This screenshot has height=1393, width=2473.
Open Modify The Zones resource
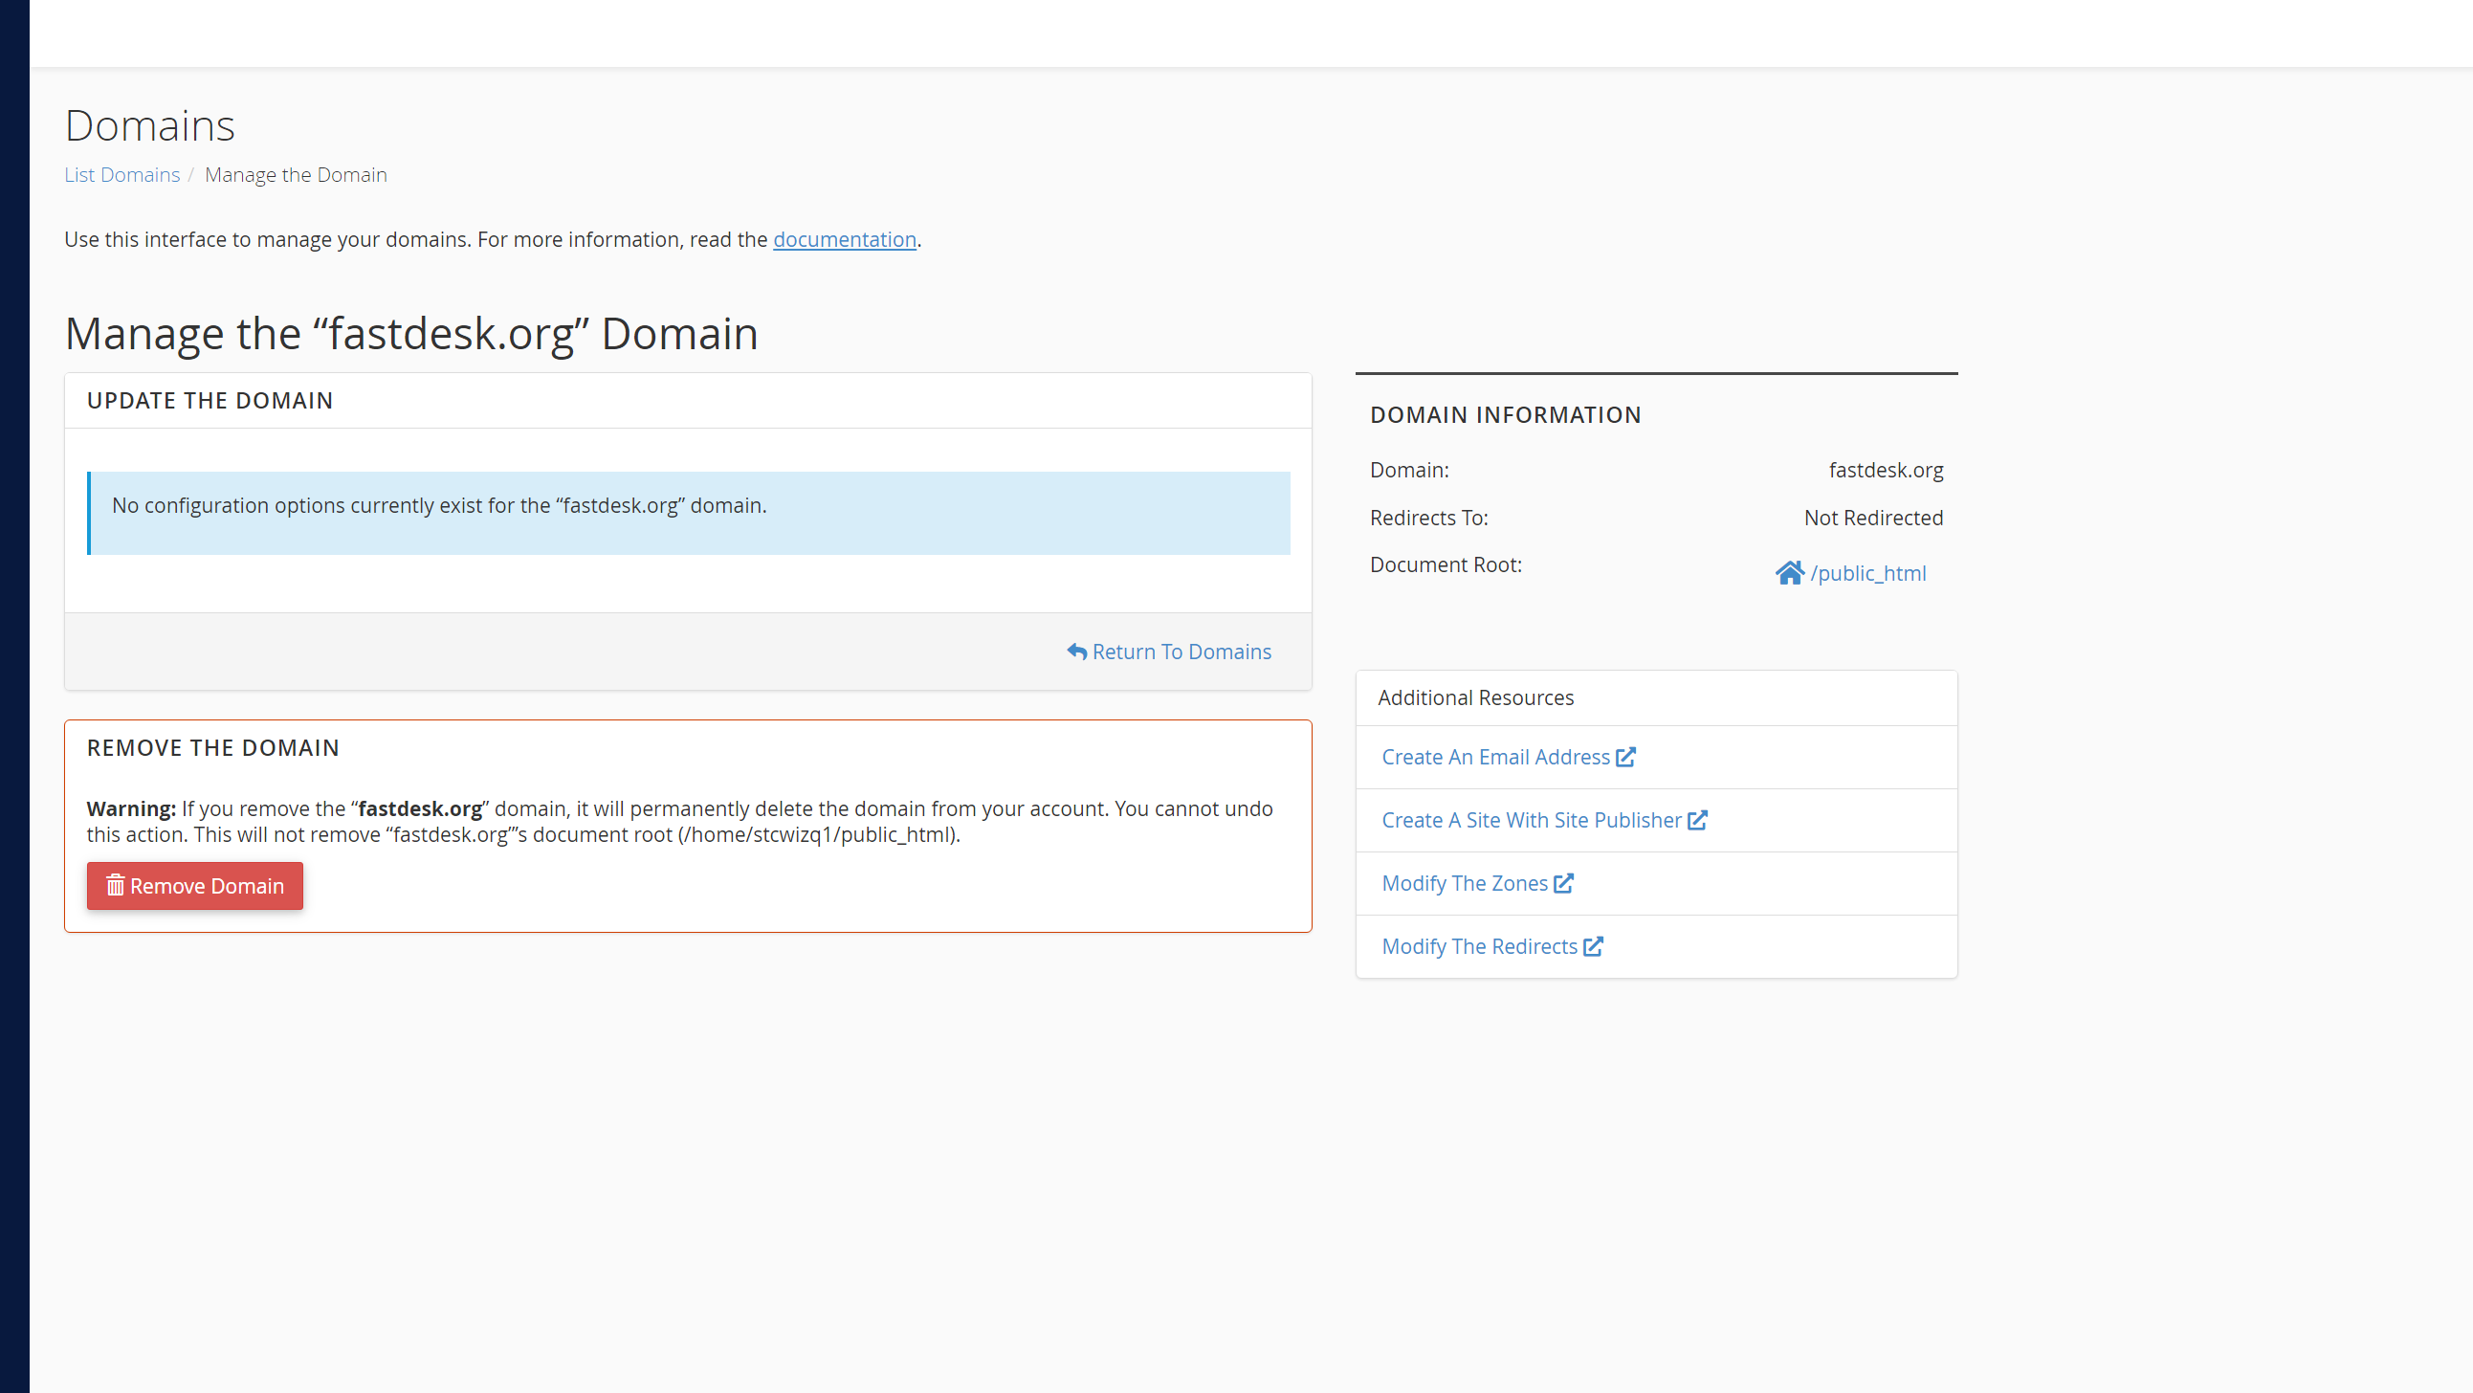point(1465,883)
